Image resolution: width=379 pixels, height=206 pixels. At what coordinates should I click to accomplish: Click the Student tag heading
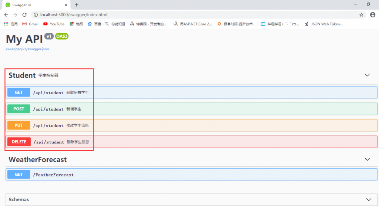(22, 75)
